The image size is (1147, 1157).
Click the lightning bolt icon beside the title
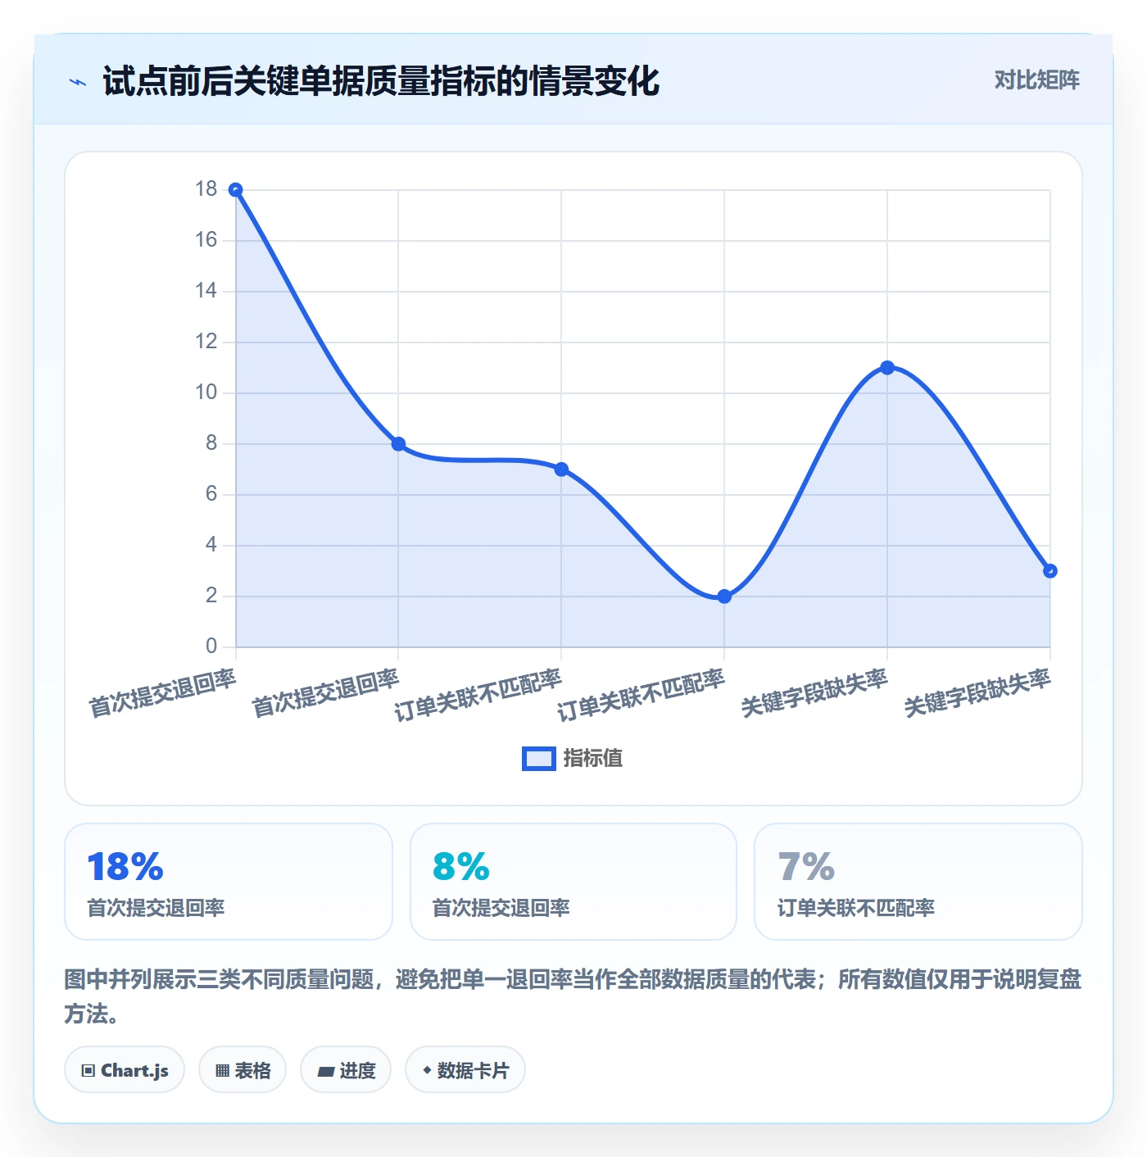point(78,82)
